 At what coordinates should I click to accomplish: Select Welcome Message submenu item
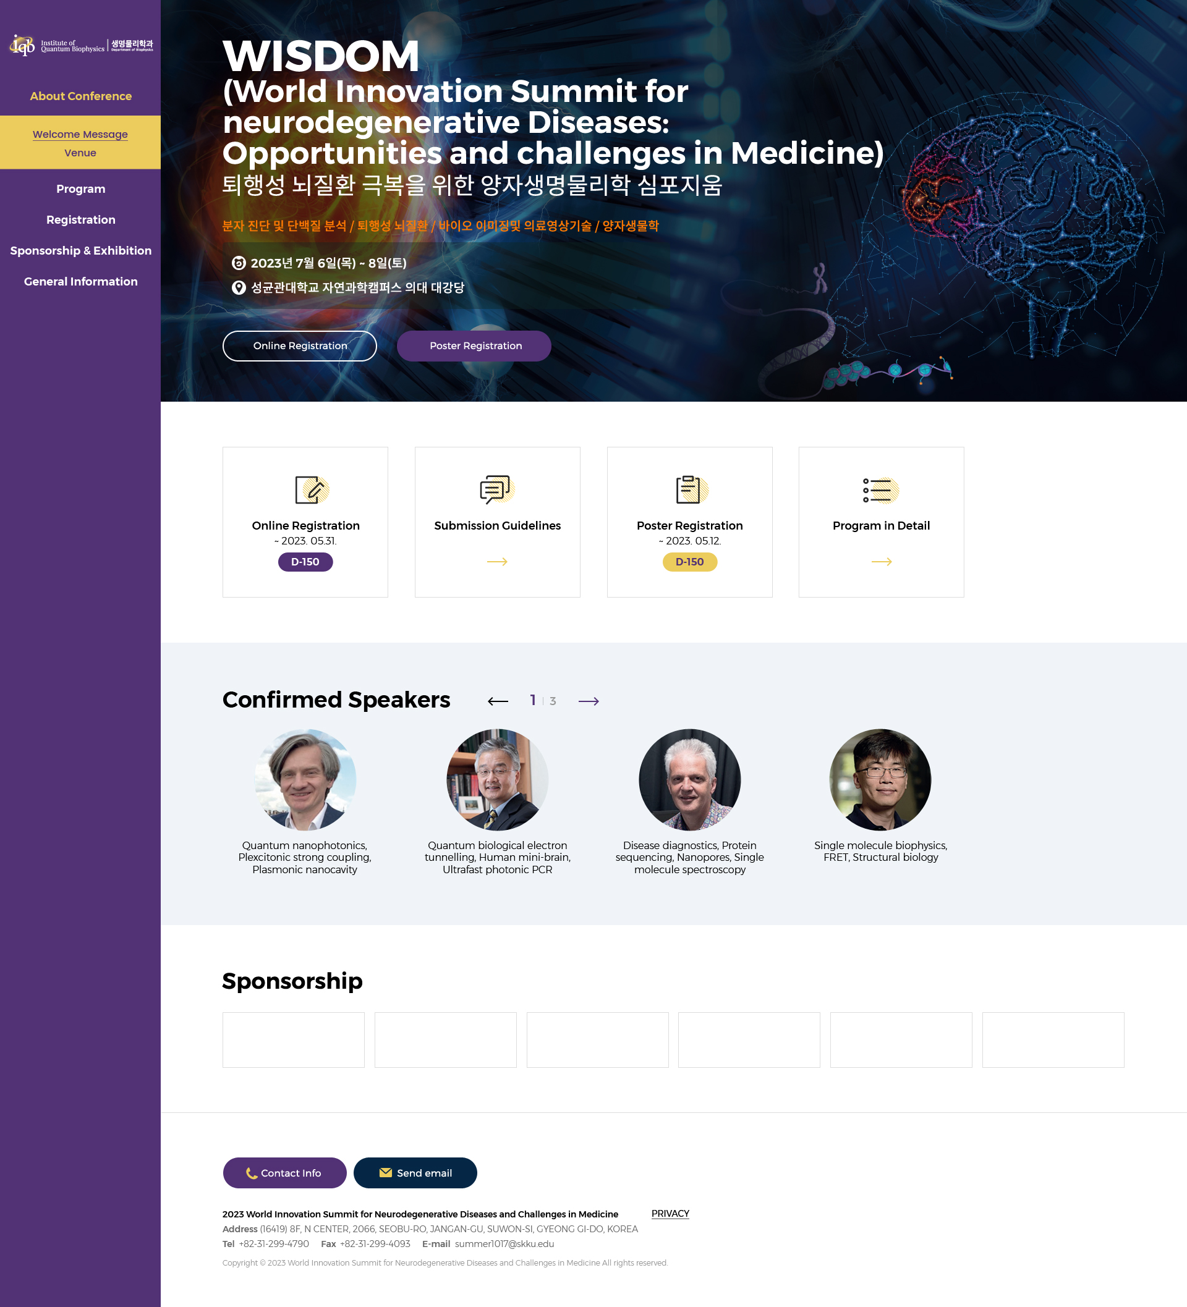pos(80,134)
